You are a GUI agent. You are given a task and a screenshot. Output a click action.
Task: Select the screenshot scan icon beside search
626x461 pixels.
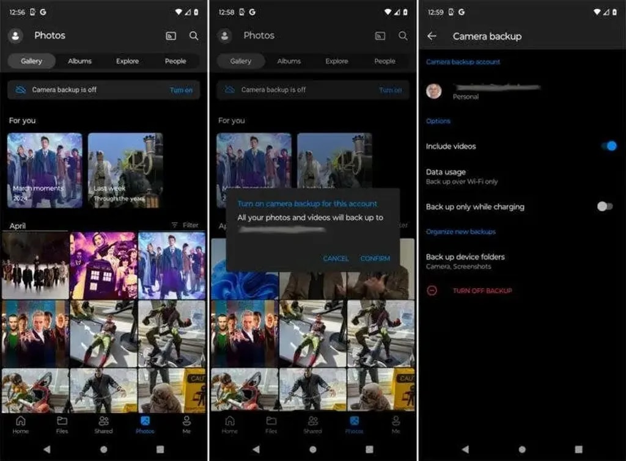click(x=172, y=35)
